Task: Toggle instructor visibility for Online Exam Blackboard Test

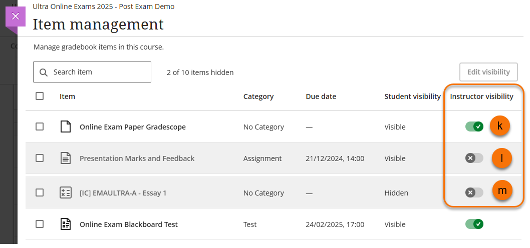Action: pyautogui.click(x=474, y=224)
